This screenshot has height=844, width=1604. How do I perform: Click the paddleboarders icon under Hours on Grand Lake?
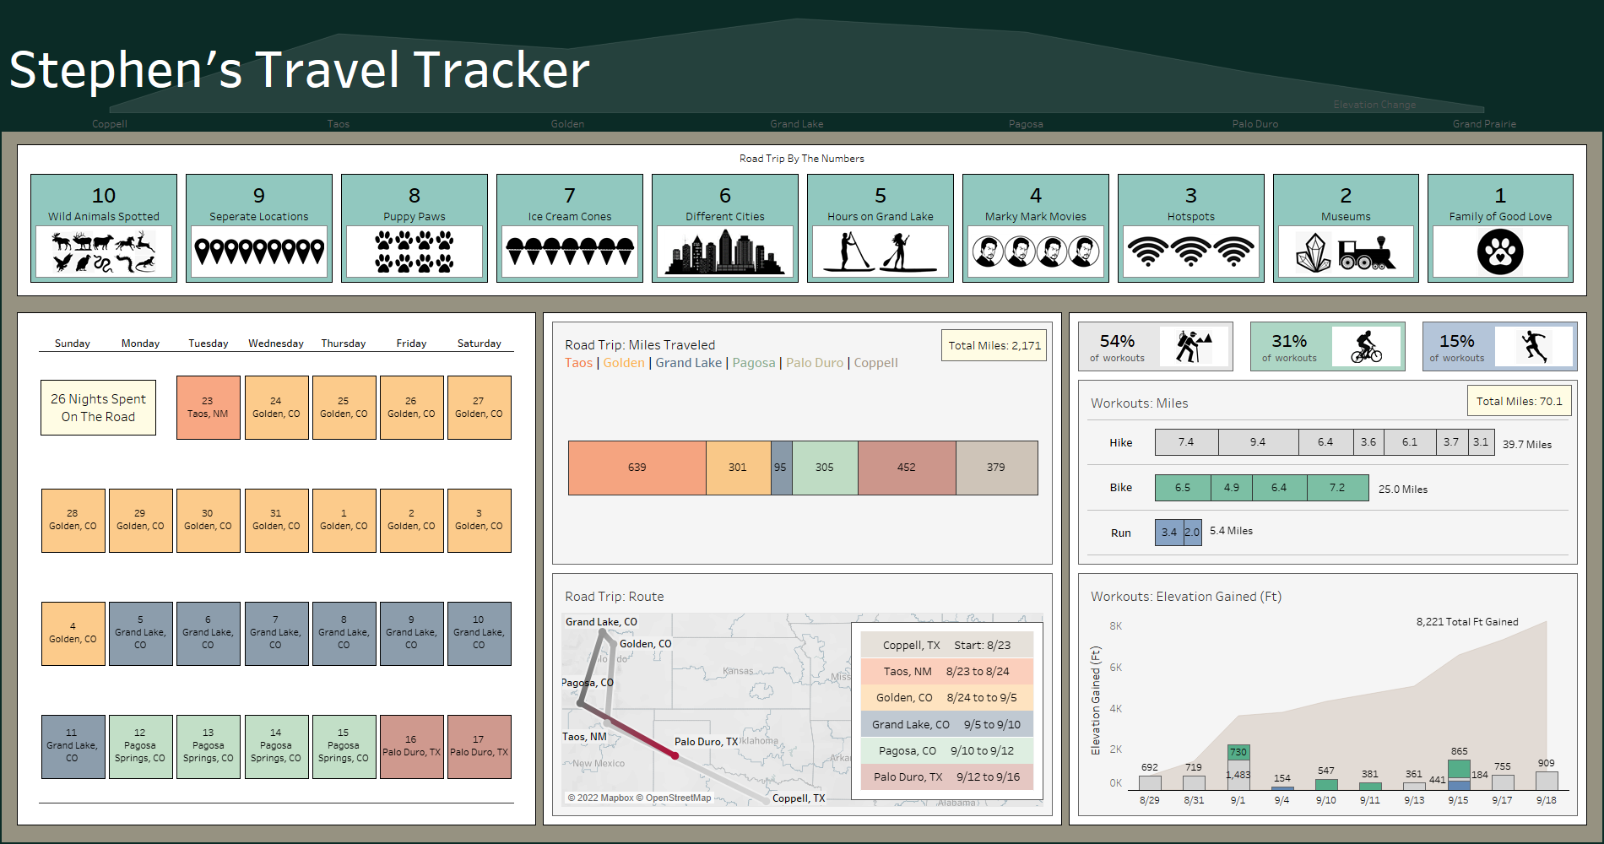tap(880, 252)
